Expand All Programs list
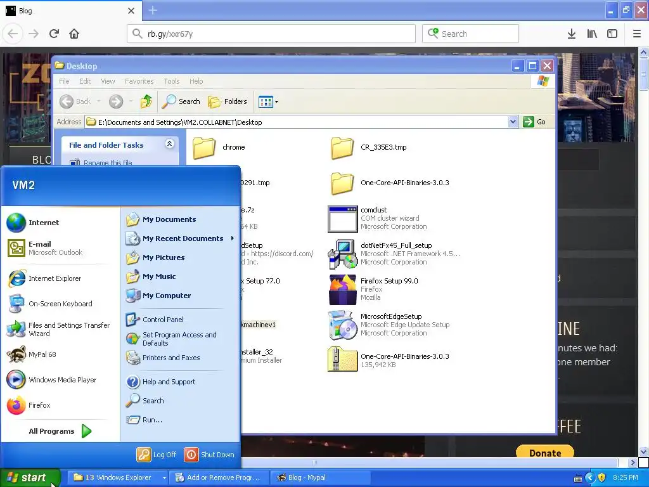The image size is (649, 487). (60, 431)
